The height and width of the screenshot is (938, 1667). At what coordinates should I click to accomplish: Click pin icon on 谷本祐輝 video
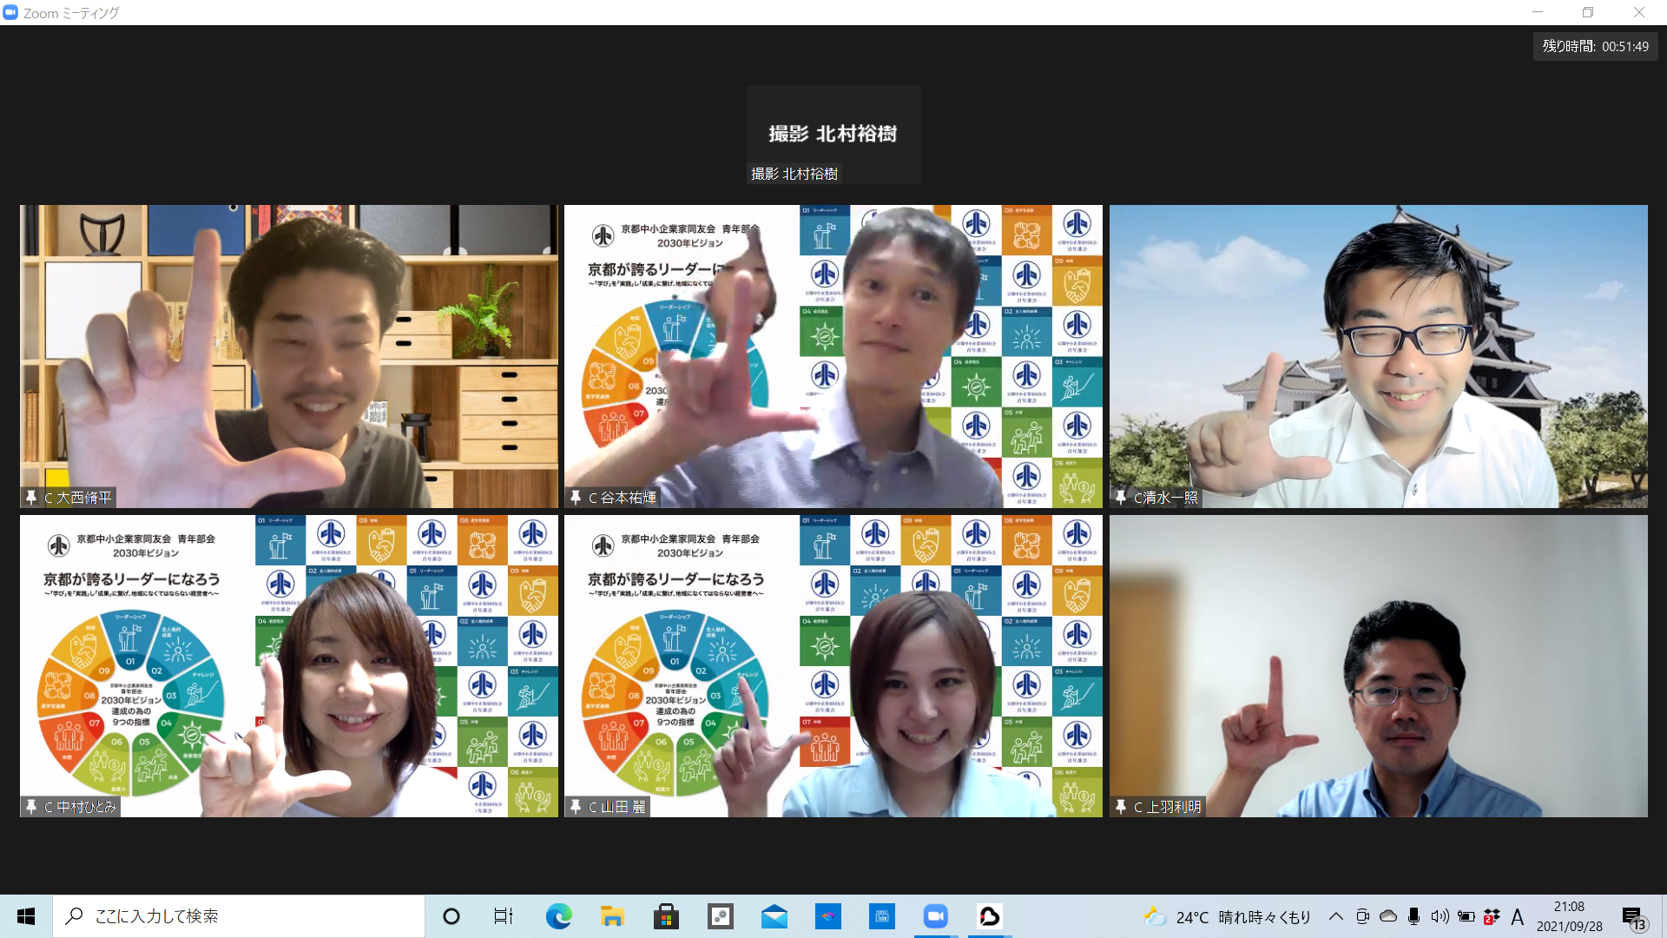[x=575, y=498]
